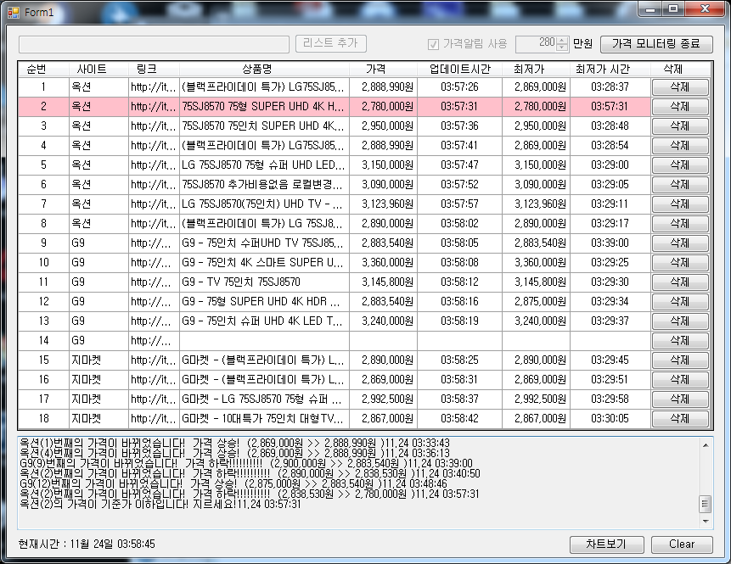The image size is (731, 564).
Task: Decrease price threshold with spinner down arrow
Action: [561, 47]
